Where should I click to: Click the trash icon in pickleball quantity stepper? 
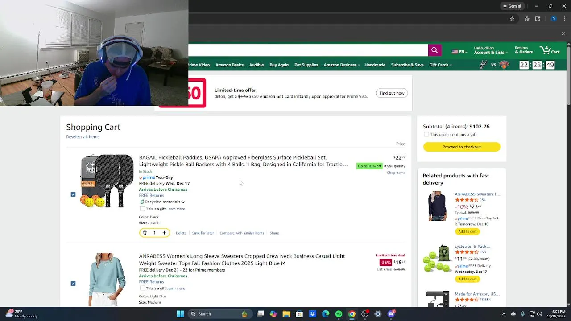[x=145, y=233]
